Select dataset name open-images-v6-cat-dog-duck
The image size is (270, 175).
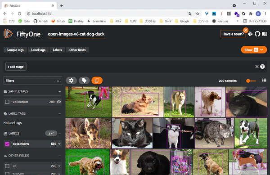pos(76,34)
